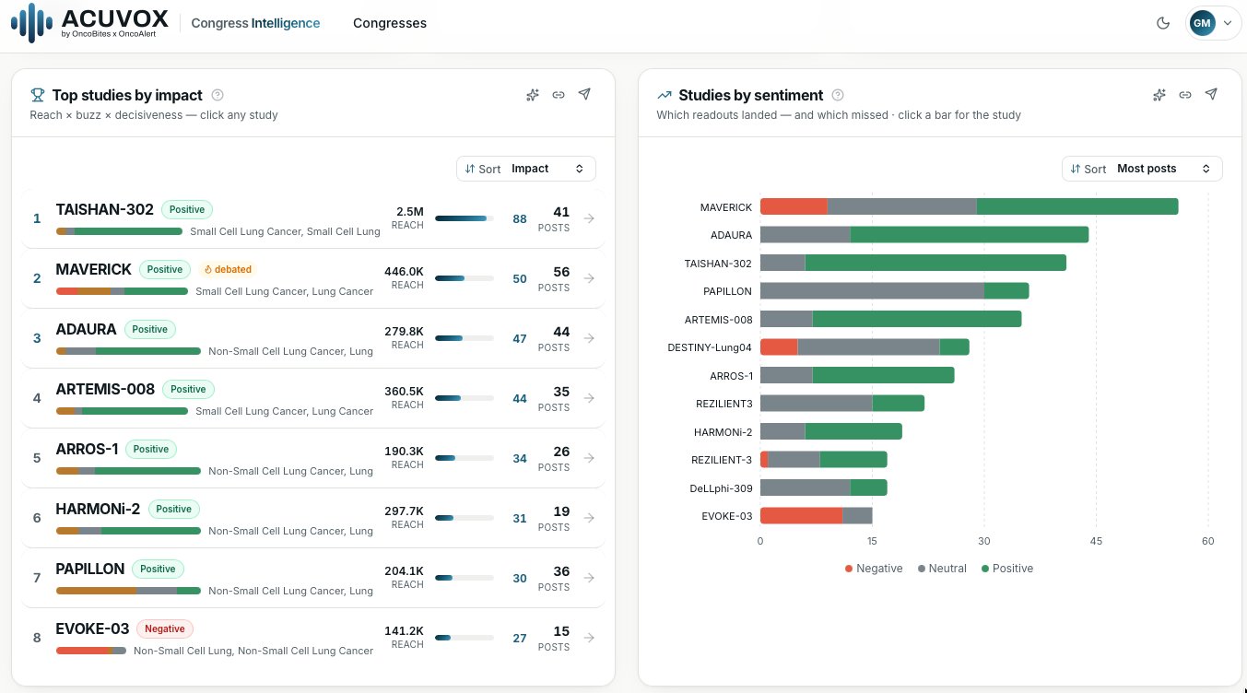
Task: Open ADAURA row arrow
Action: coord(589,338)
